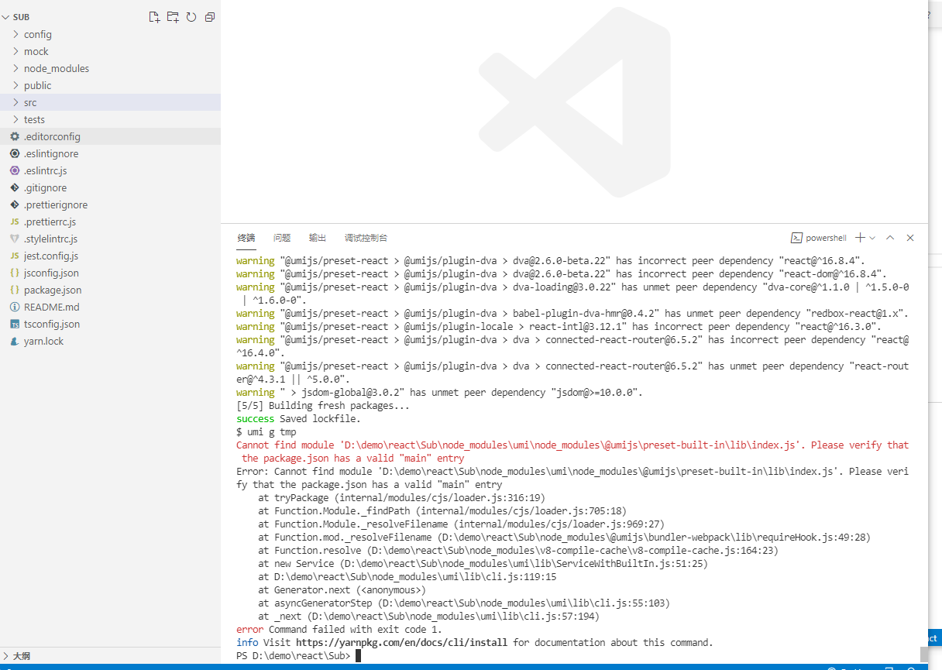Click 'at Generator.next (<anonymous>)' stack line
The width and height of the screenshot is (942, 670).
coord(342,590)
